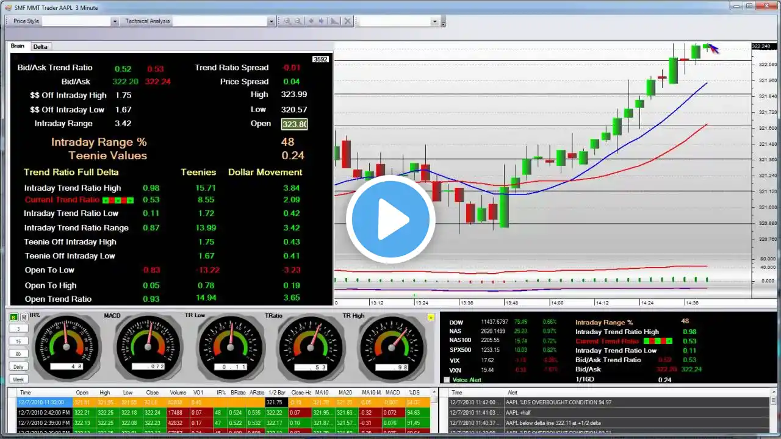This screenshot has width=781, height=439.
Task: Switch to the Brain tab
Action: point(18,46)
